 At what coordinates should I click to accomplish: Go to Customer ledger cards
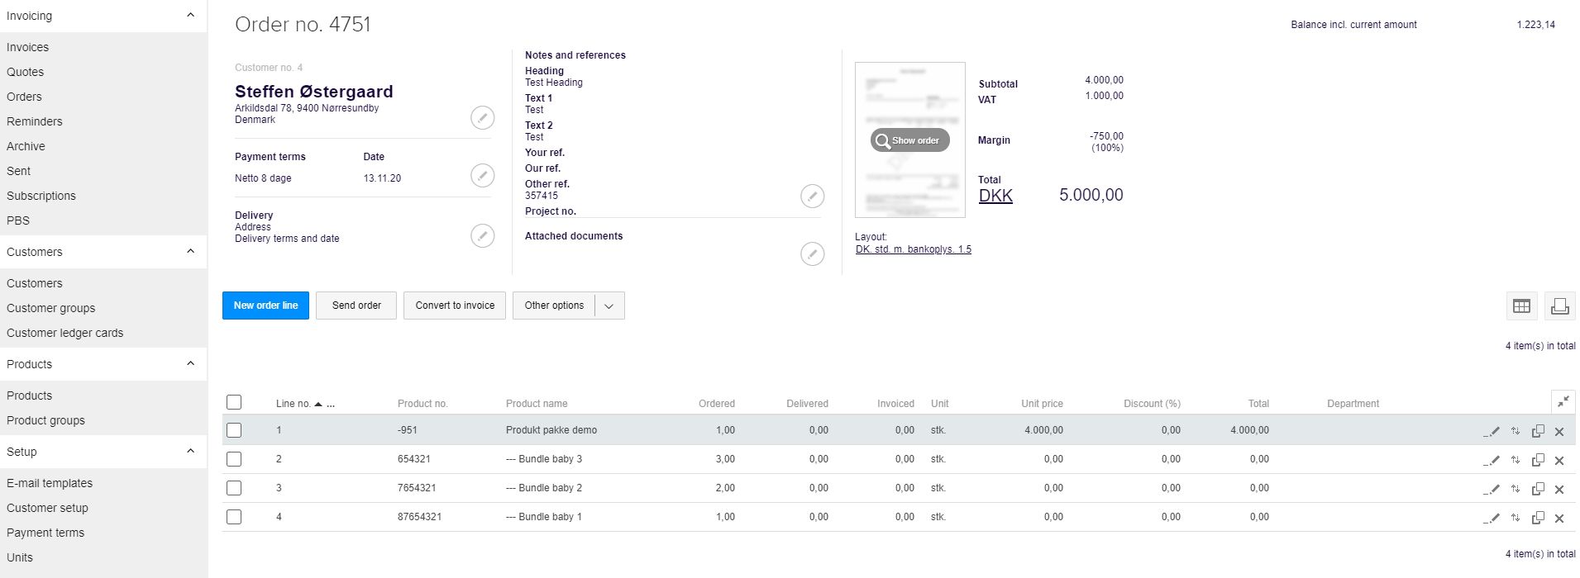(64, 333)
